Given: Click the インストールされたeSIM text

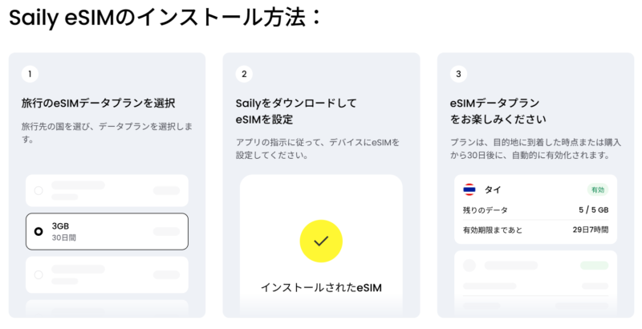Looking at the screenshot, I should tap(321, 286).
